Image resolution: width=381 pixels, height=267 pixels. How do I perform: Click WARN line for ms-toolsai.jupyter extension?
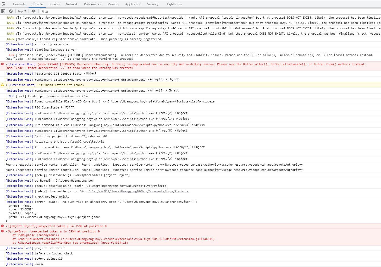194,34
